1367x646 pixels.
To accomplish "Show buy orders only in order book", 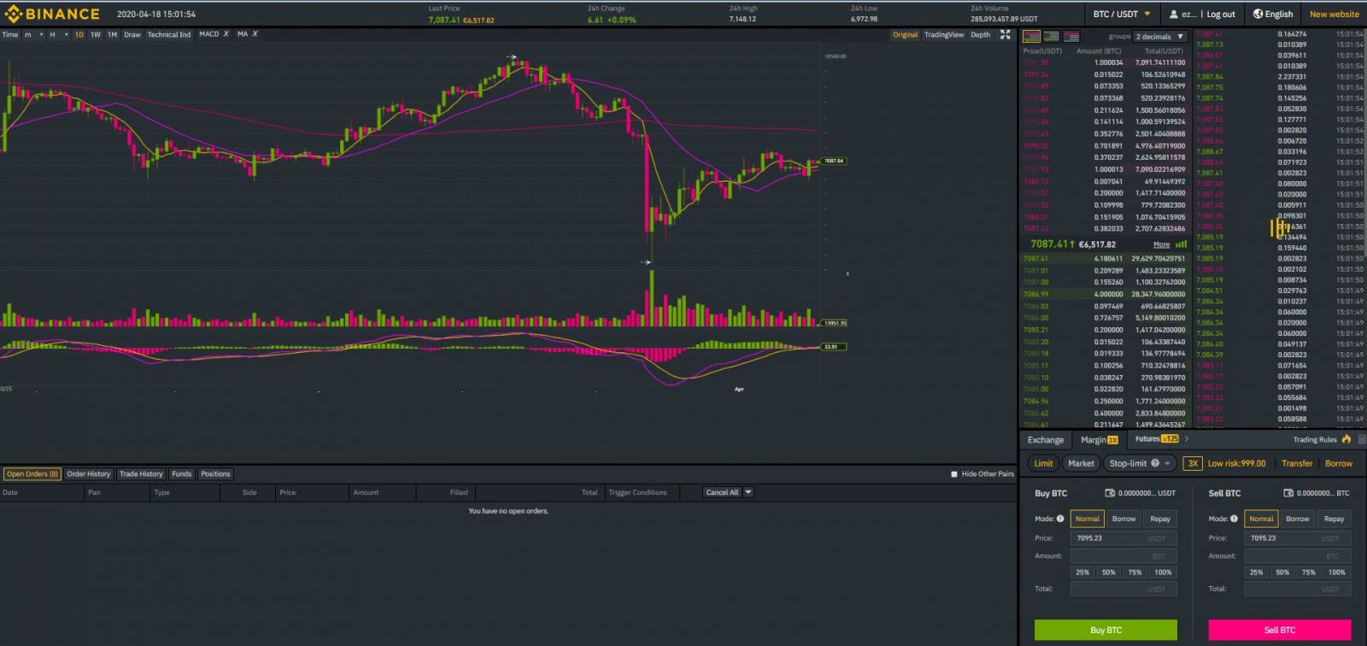I will (x=1052, y=37).
